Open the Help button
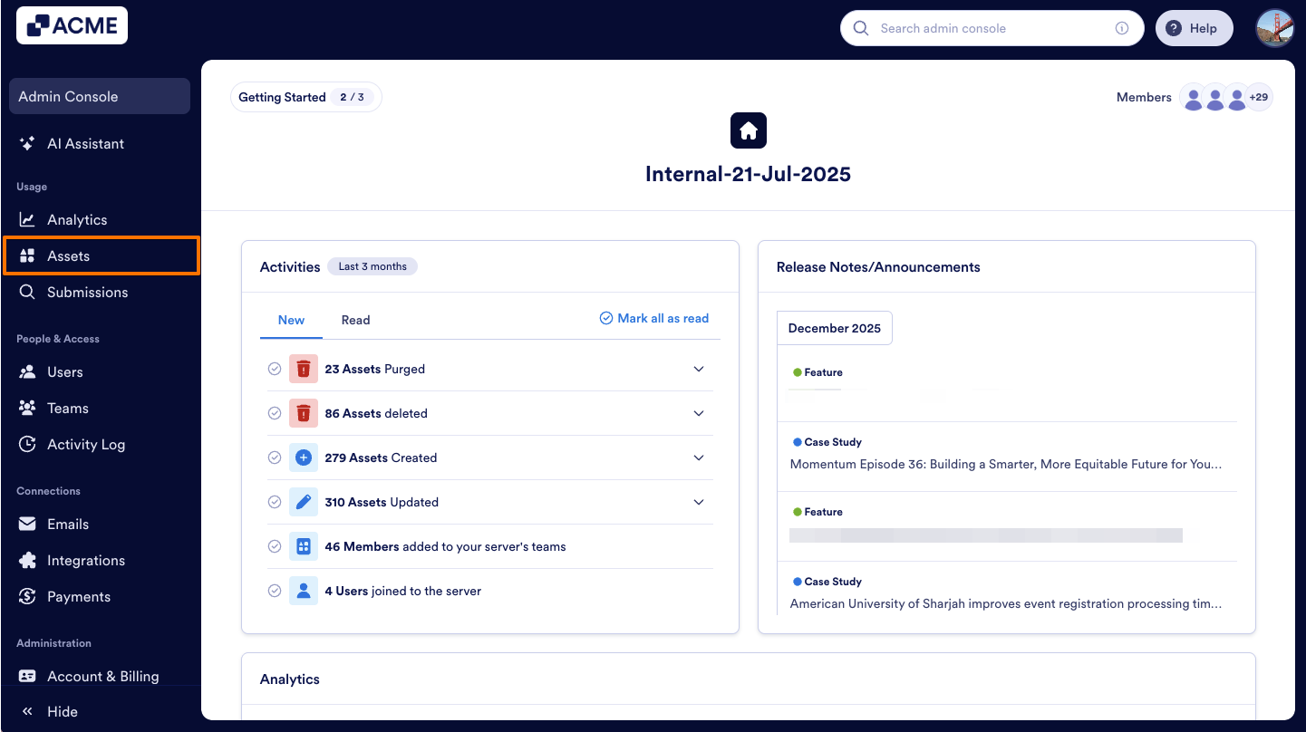Viewport: 1306px width, 732px height. point(1194,27)
